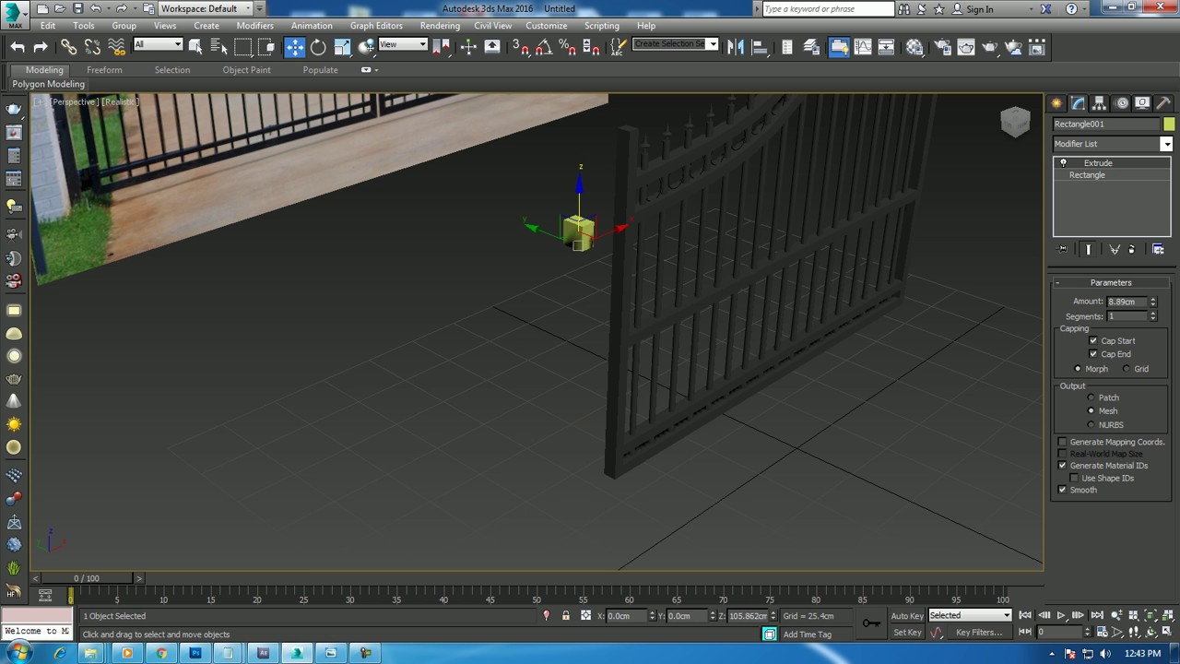Open the Motion panel icon
The image size is (1180, 664).
[x=1122, y=103]
